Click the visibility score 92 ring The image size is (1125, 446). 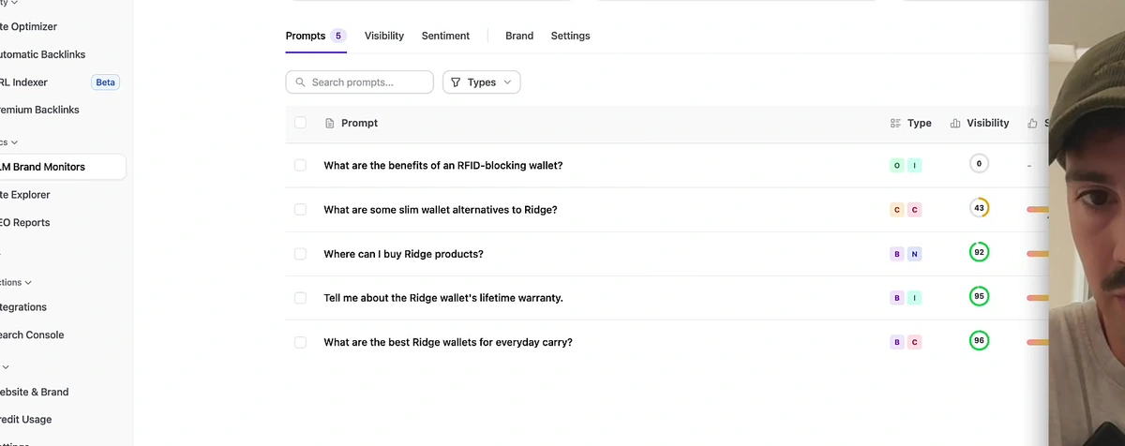tap(979, 252)
